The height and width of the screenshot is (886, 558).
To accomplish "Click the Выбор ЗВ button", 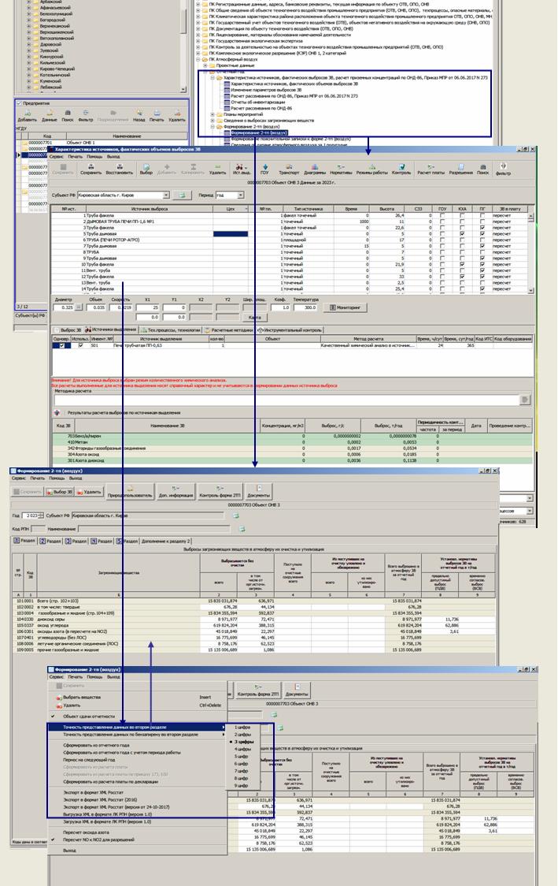I will point(62,491).
